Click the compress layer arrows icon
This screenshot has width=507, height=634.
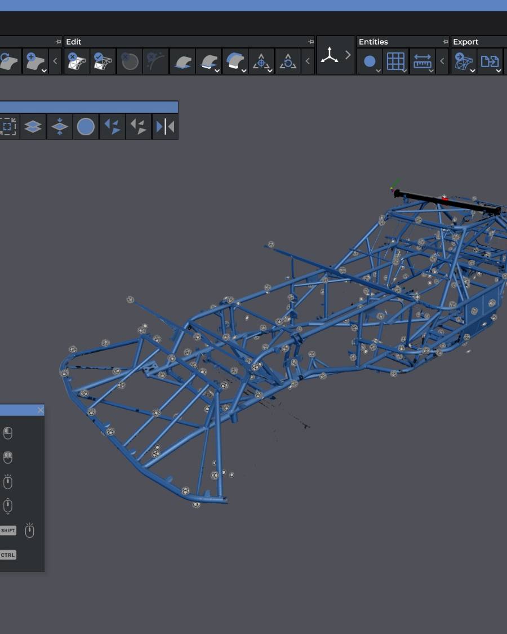coord(60,127)
